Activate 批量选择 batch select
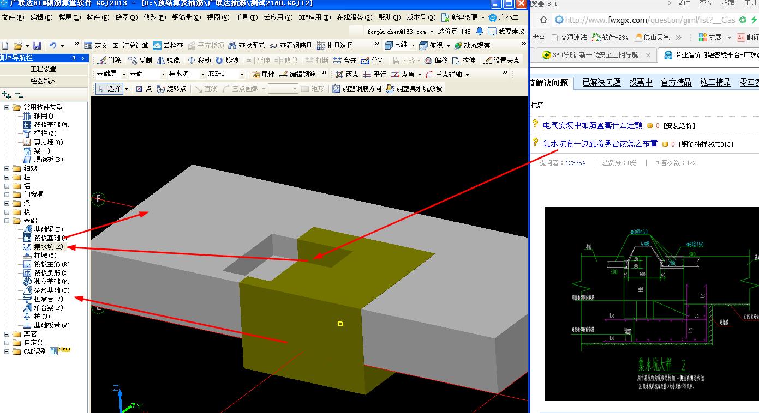759x413 pixels. (x=335, y=46)
